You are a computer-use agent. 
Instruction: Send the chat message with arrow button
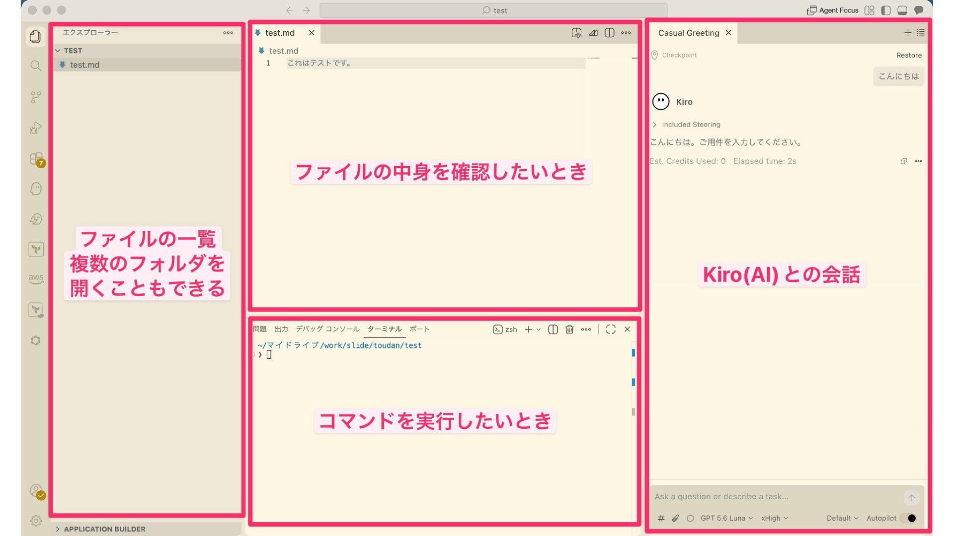911,497
